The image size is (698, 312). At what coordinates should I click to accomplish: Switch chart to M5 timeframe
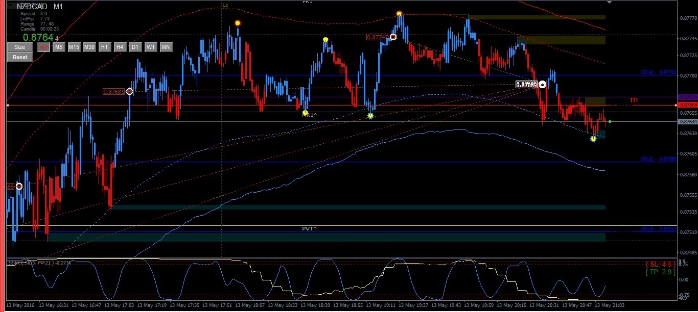[x=59, y=47]
